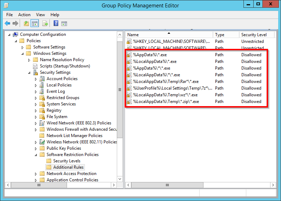The image size is (281, 201).
Task: Click tree pane vertical scrollbar down arrow
Action: click(x=120, y=179)
